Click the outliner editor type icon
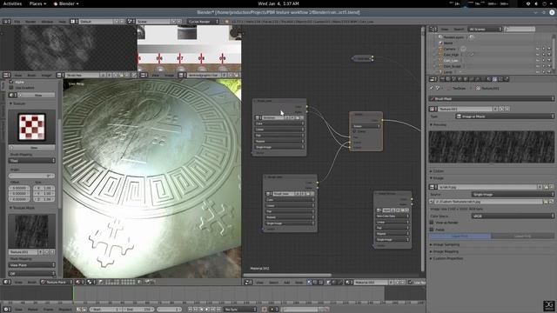Viewport: 557px width, 313px height. point(433,29)
